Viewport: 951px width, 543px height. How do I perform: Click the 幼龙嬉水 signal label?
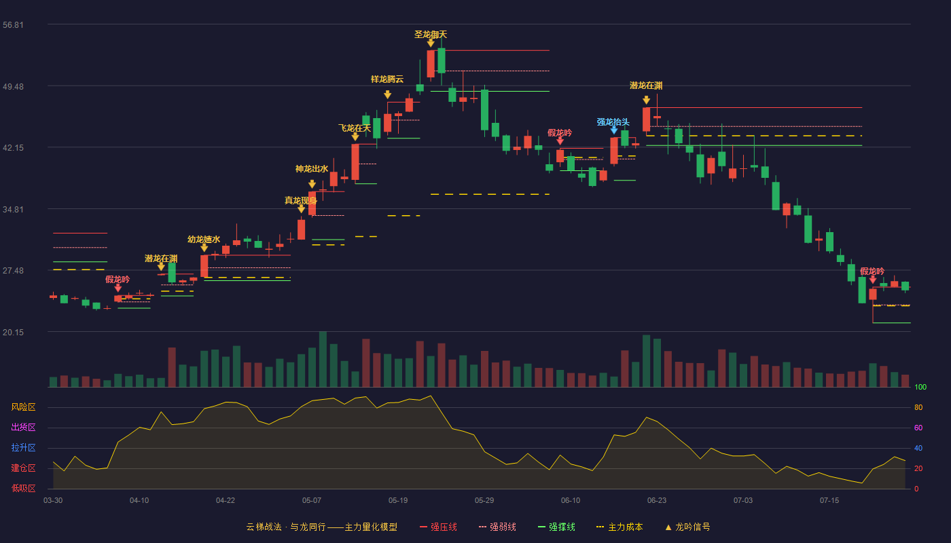pyautogui.click(x=204, y=240)
